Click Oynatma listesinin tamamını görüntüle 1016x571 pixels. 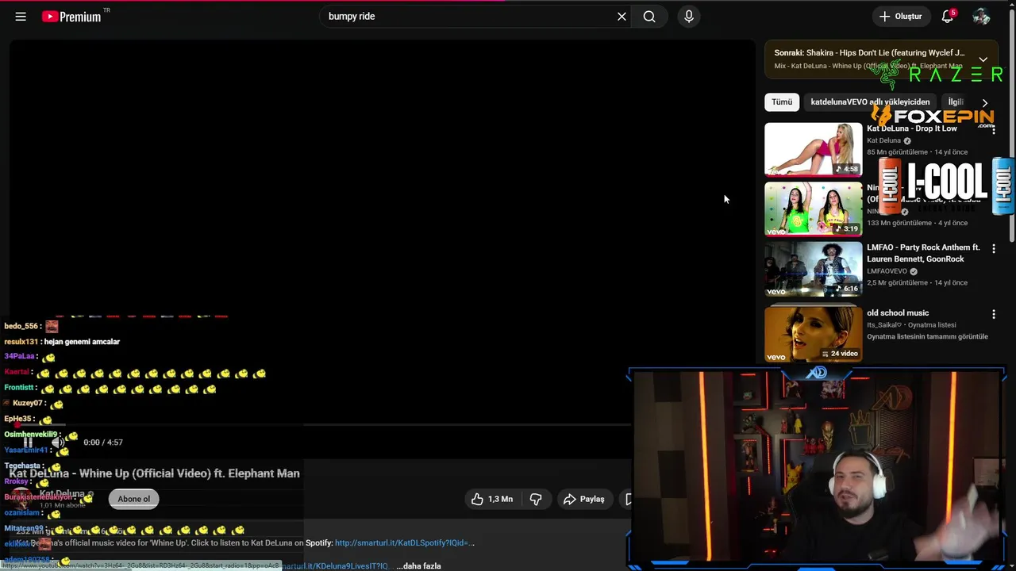(x=927, y=336)
